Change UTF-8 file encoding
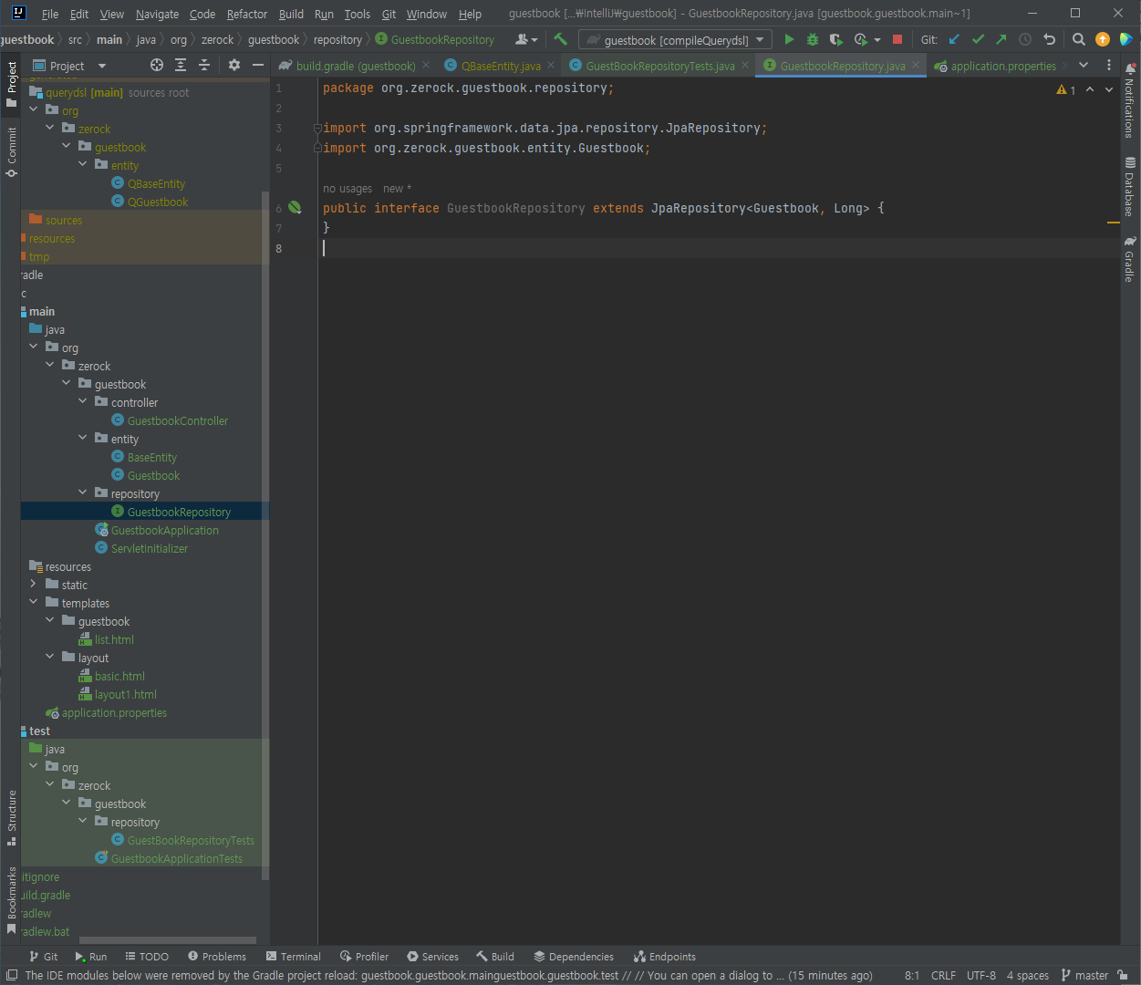 981,975
